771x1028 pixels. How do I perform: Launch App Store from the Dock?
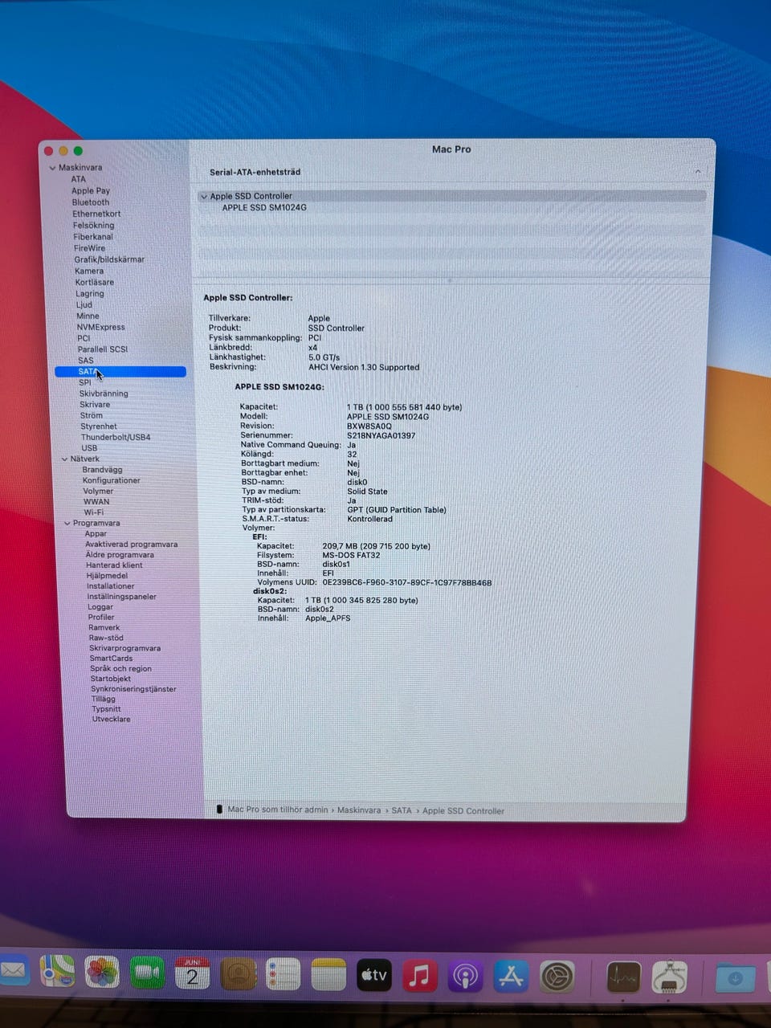[511, 976]
